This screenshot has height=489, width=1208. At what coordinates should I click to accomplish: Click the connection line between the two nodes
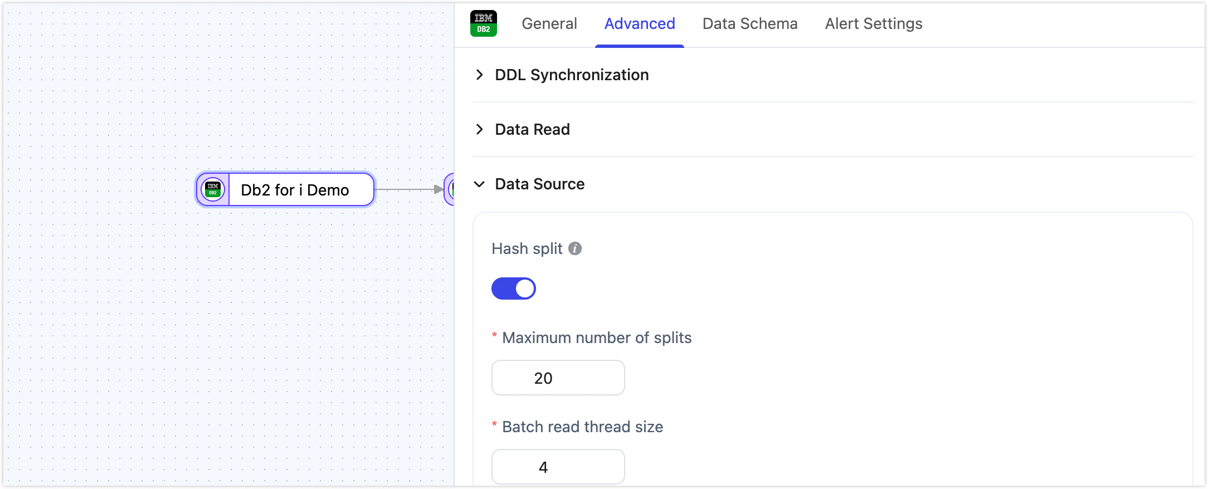pos(407,189)
